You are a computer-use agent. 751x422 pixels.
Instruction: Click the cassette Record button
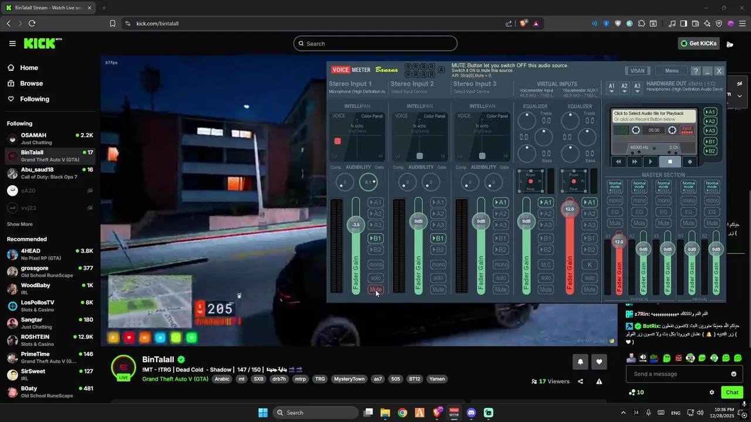[x=689, y=162]
